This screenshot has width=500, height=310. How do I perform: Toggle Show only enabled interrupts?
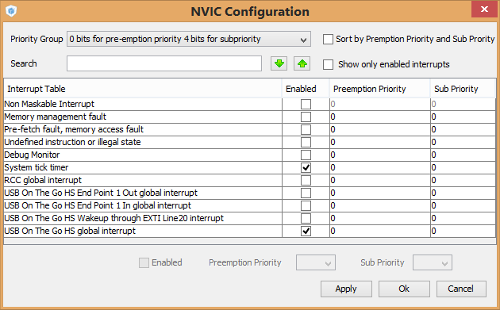pyautogui.click(x=328, y=64)
